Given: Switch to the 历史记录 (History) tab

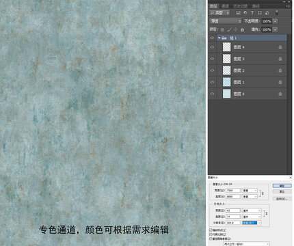Looking at the screenshot, I should pyautogui.click(x=240, y=6).
